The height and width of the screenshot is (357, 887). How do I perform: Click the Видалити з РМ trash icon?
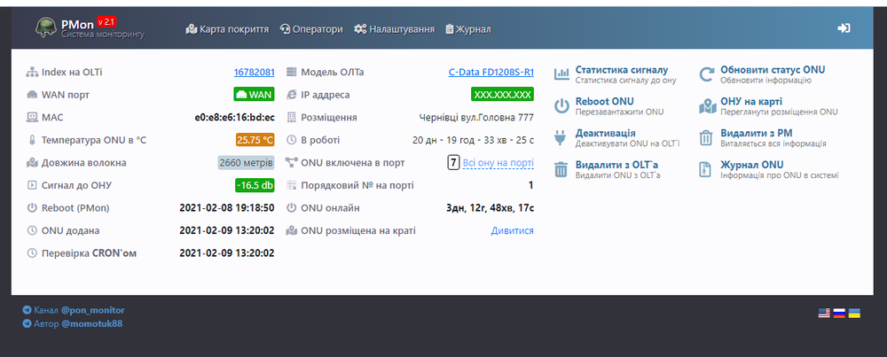tap(706, 137)
